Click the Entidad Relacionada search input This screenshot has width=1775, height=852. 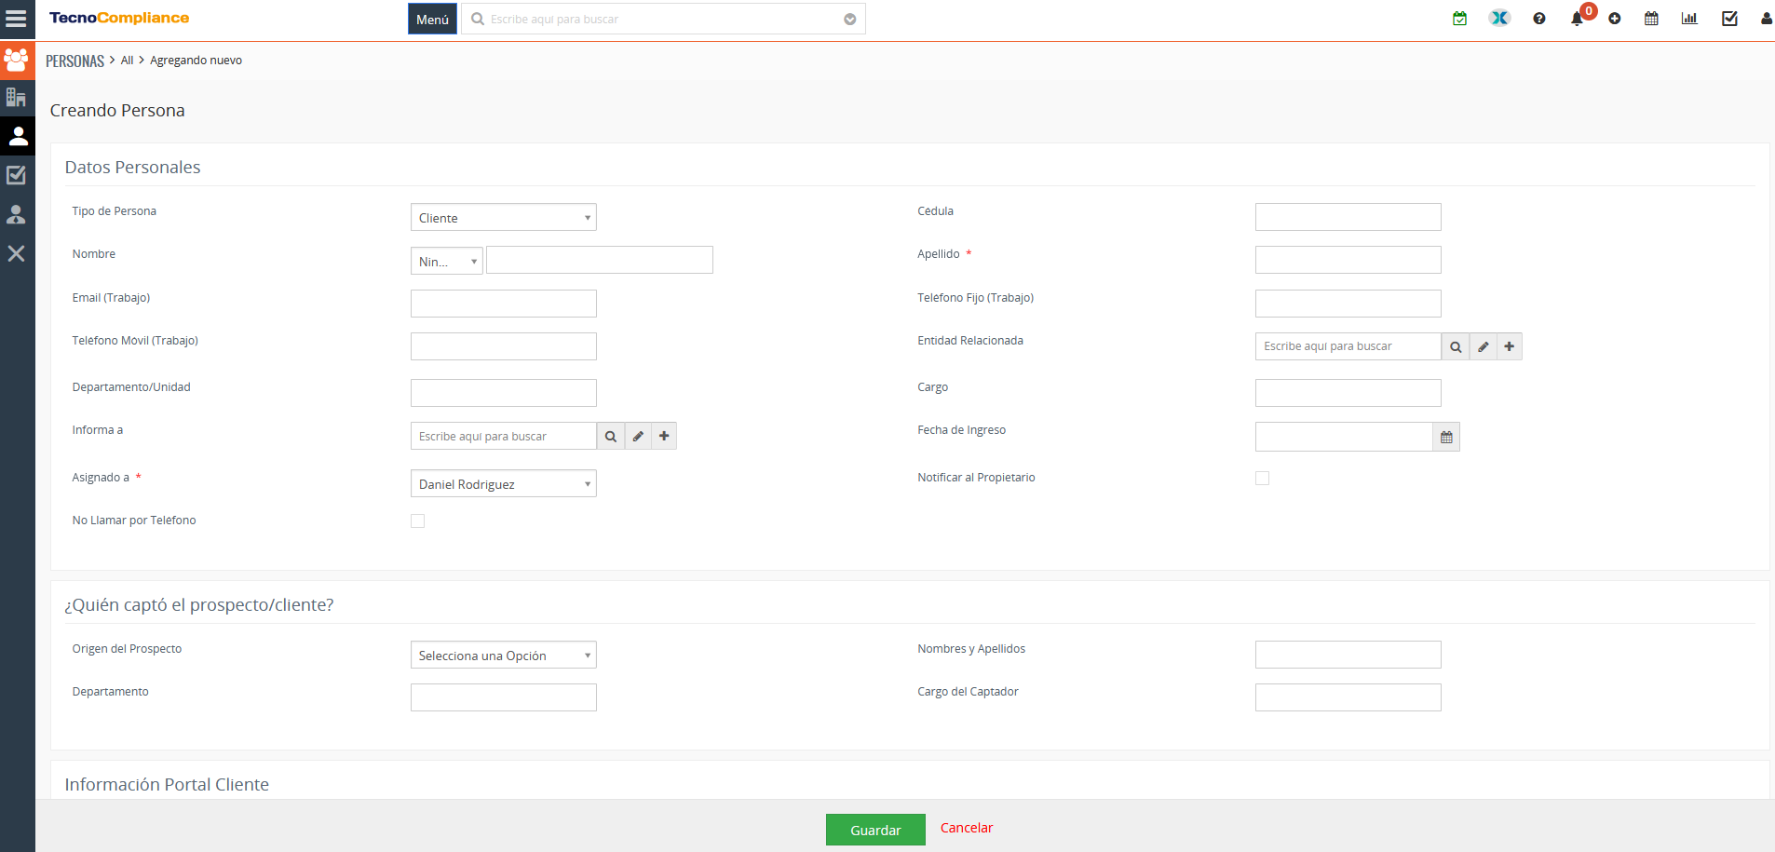(x=1348, y=346)
